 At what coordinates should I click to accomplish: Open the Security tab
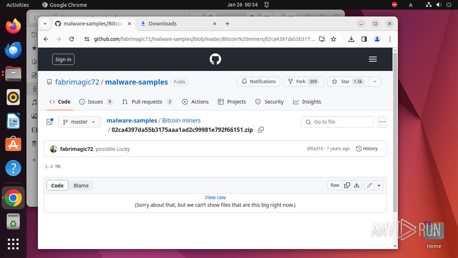pyautogui.click(x=269, y=102)
